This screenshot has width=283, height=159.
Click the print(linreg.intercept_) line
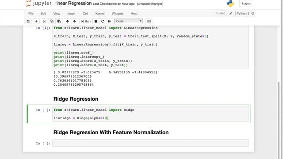point(79,57)
